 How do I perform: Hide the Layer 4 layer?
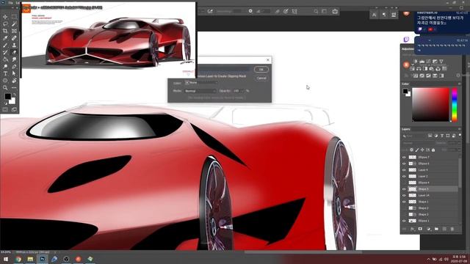[x=404, y=170]
